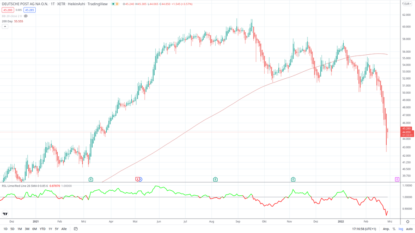
Task: Open chart settings gear icon
Action: click(408, 222)
